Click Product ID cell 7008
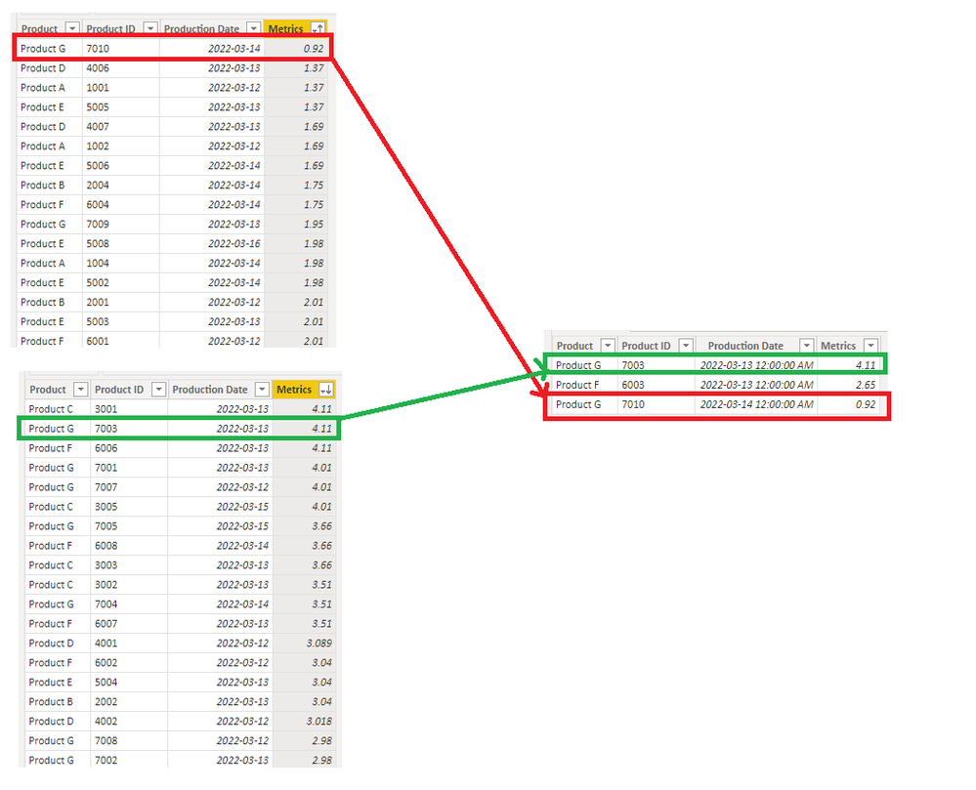The height and width of the screenshot is (790, 976). (106, 740)
